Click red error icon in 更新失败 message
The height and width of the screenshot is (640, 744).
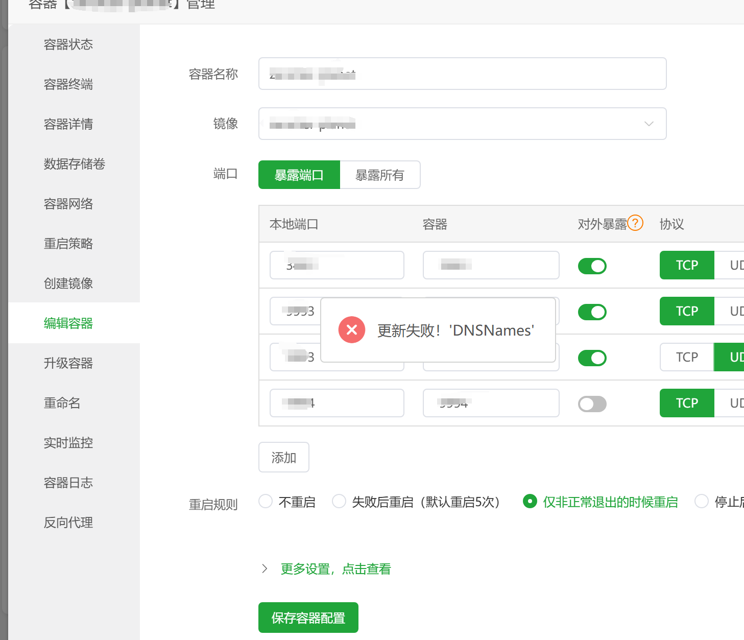click(352, 330)
